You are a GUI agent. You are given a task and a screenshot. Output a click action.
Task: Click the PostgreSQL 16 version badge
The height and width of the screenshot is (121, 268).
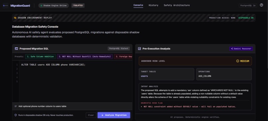[248, 5]
